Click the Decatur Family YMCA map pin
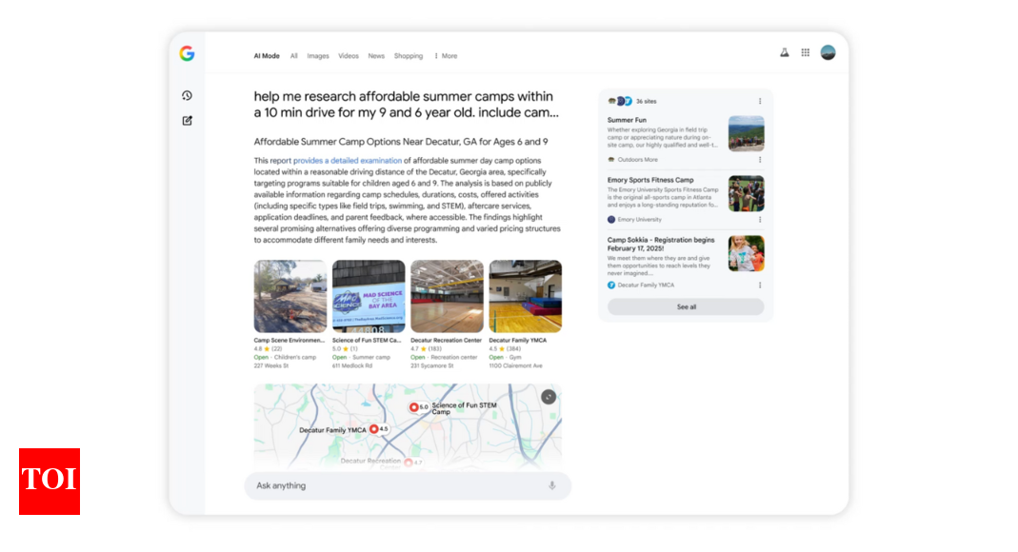The height and width of the screenshot is (552, 1018). 374,429
